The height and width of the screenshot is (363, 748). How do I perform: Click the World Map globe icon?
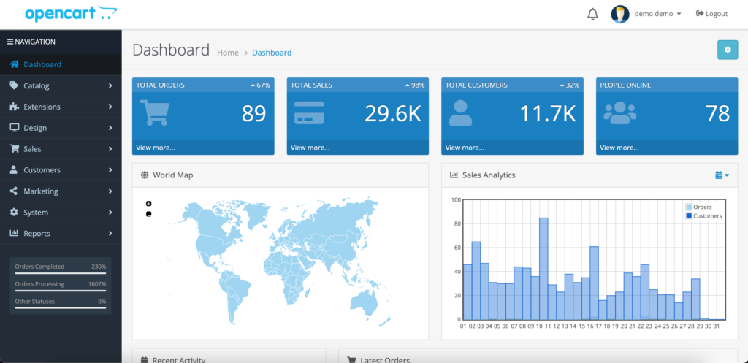[145, 175]
